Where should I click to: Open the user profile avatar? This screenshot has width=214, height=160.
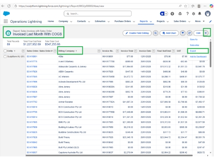click(x=208, y=14)
